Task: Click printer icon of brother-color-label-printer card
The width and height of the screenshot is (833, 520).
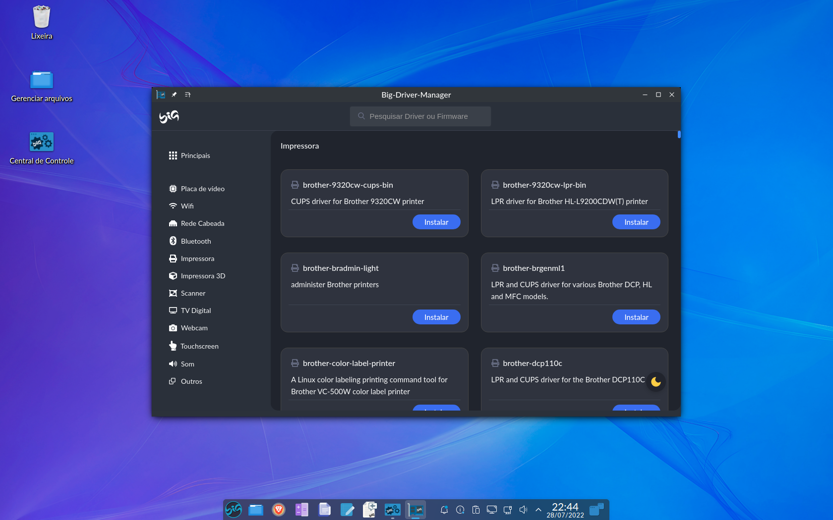Action: pos(295,363)
